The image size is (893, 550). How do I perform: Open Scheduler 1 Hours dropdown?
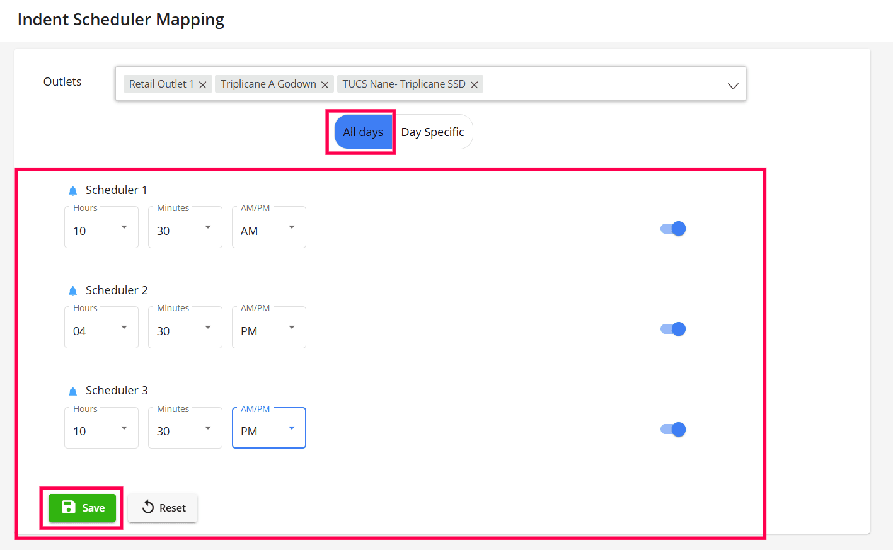click(101, 227)
